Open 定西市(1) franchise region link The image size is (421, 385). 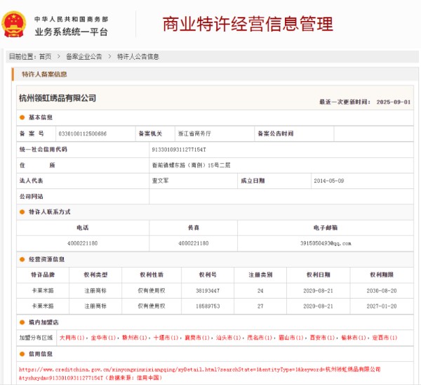[x=385, y=338]
